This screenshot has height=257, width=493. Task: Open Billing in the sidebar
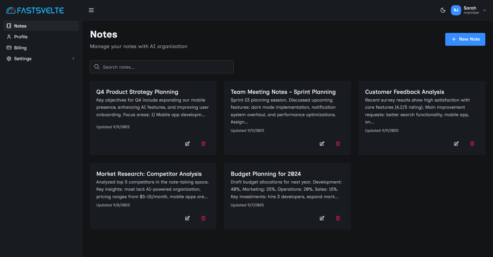coord(20,48)
